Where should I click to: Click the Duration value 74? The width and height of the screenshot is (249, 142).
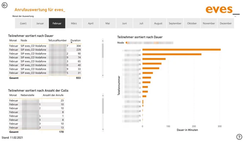coord(79,58)
